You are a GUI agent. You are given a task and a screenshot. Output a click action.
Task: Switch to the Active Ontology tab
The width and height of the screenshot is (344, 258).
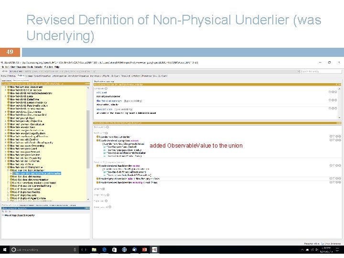coord(8,76)
